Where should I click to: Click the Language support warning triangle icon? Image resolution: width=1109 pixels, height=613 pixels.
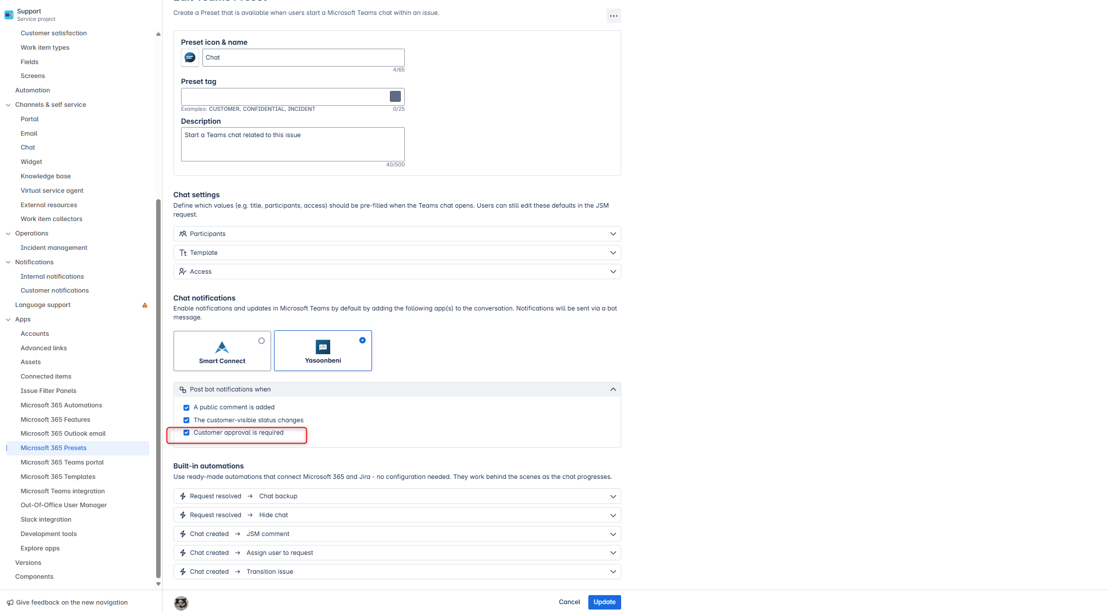(x=145, y=305)
